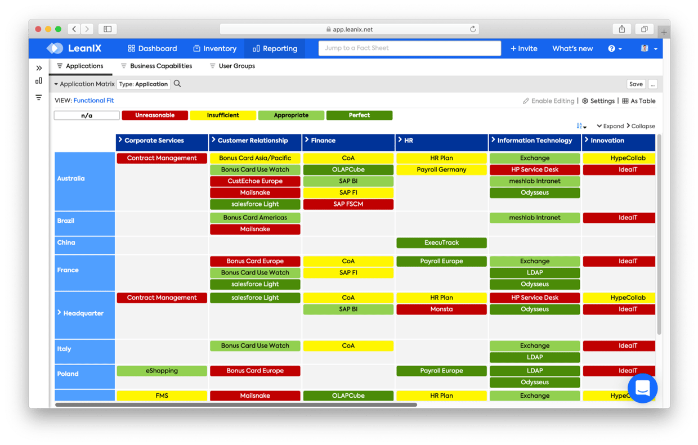Screen dimensions: 698x445
Task: Open the Business Capabilities tab
Action: pyautogui.click(x=160, y=66)
